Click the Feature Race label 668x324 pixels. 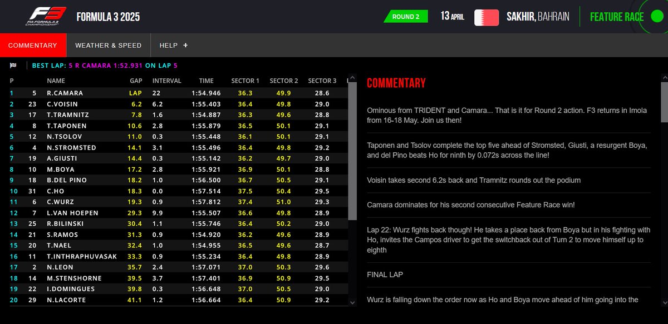pyautogui.click(x=617, y=17)
